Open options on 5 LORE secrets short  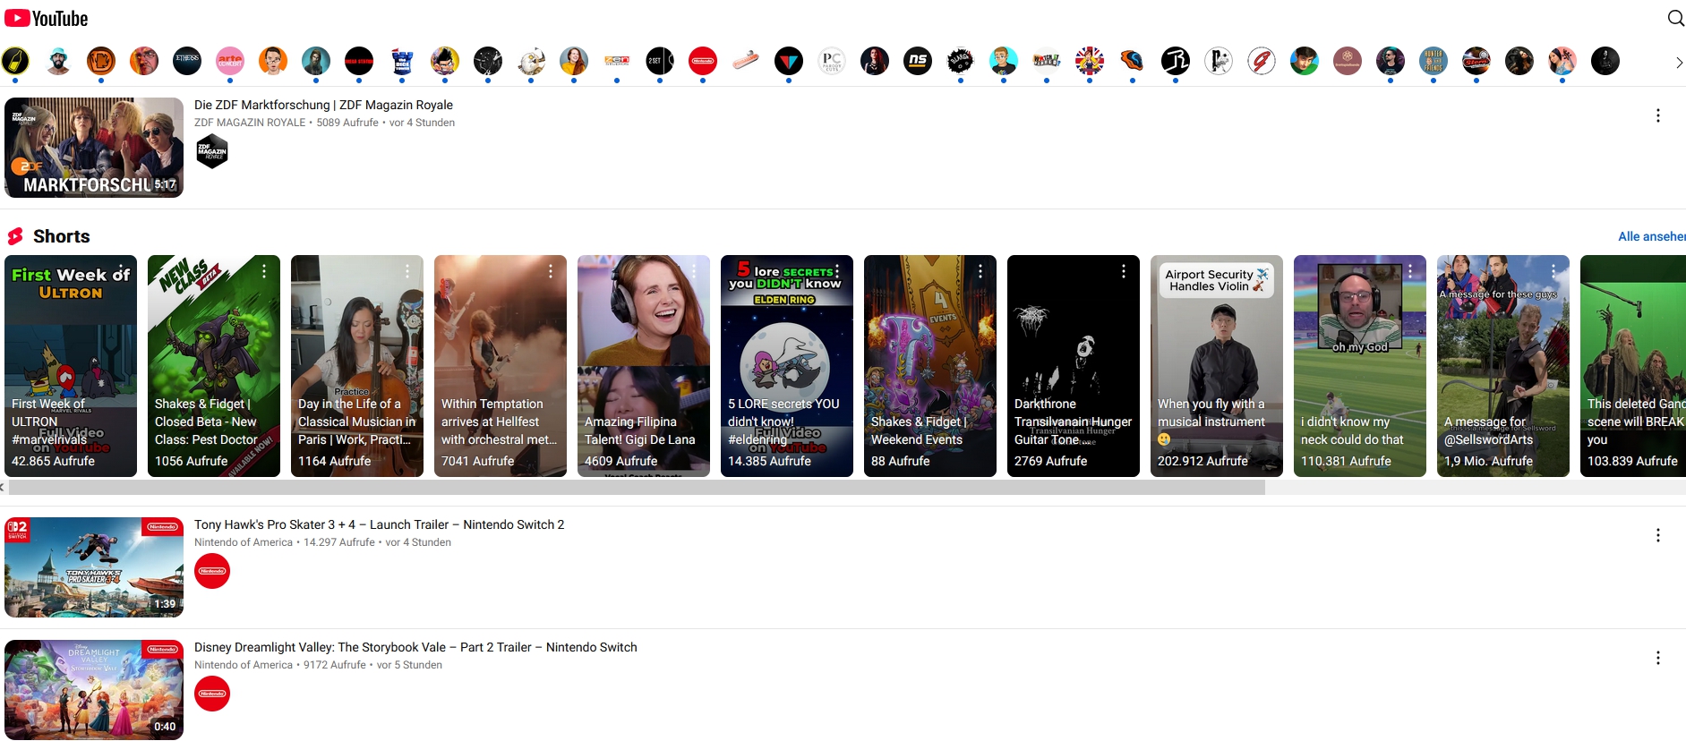pyautogui.click(x=837, y=271)
